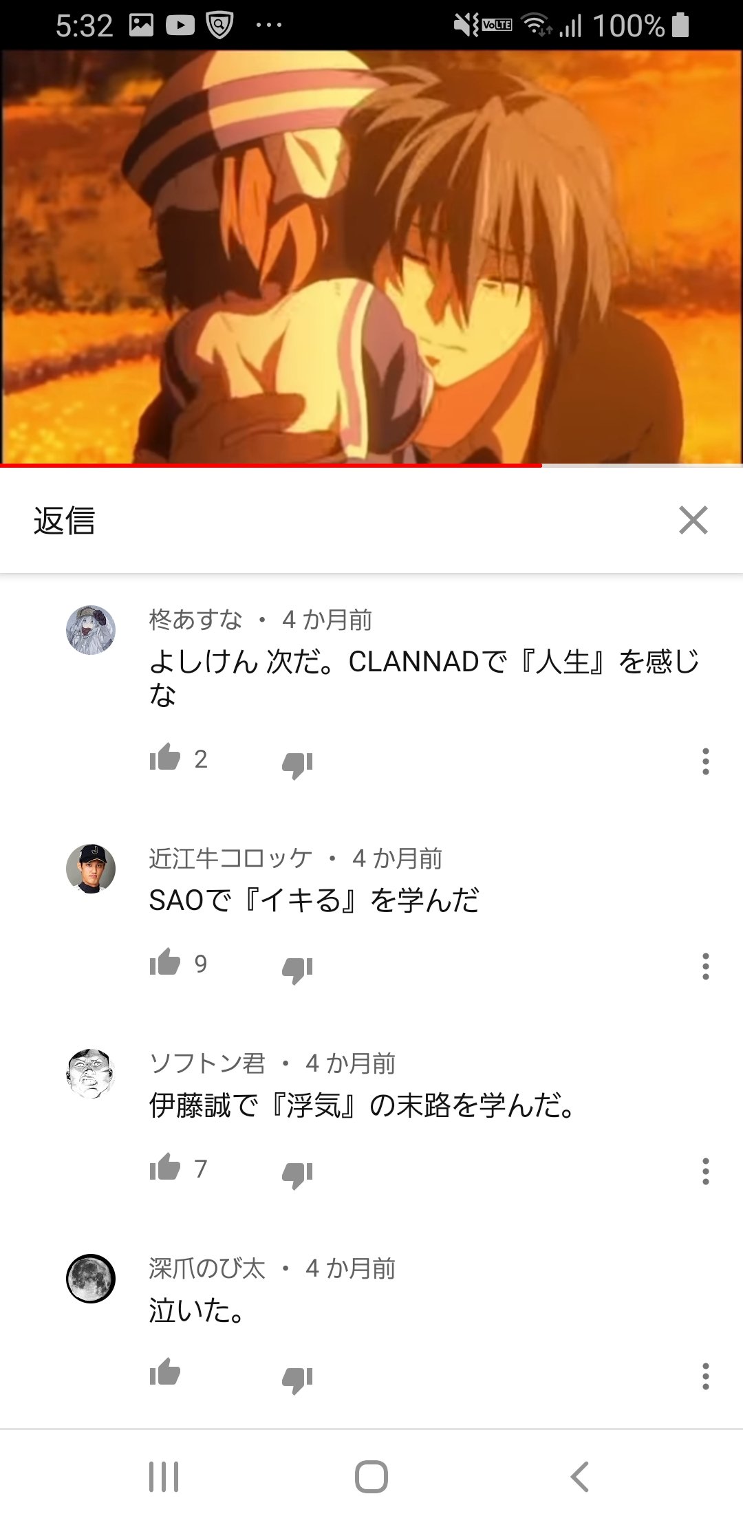Dislike the 泣いた。 comment
Image resolution: width=743 pixels, height=1527 pixels.
[297, 1379]
